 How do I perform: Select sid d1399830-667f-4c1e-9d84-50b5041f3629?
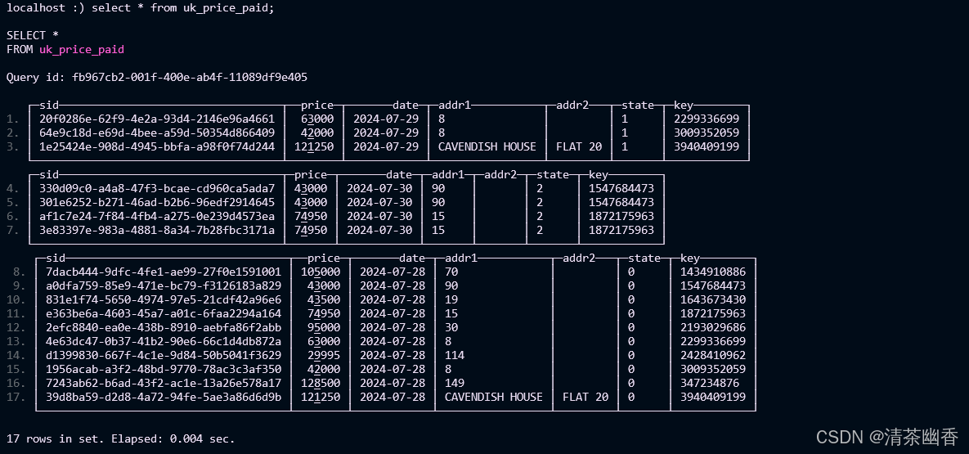[164, 355]
